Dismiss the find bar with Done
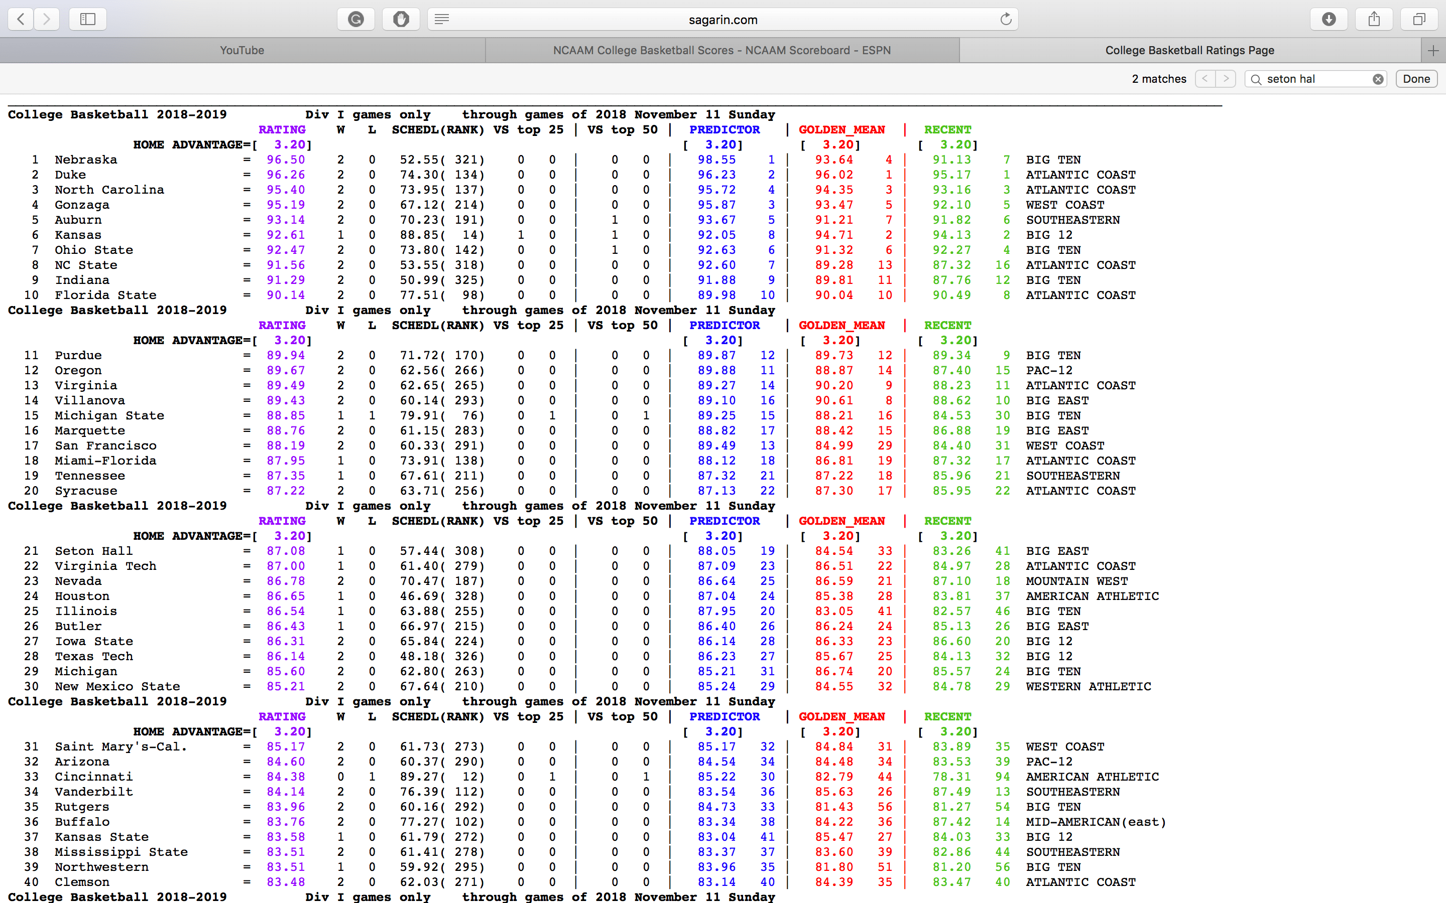This screenshot has width=1446, height=903. click(x=1416, y=78)
